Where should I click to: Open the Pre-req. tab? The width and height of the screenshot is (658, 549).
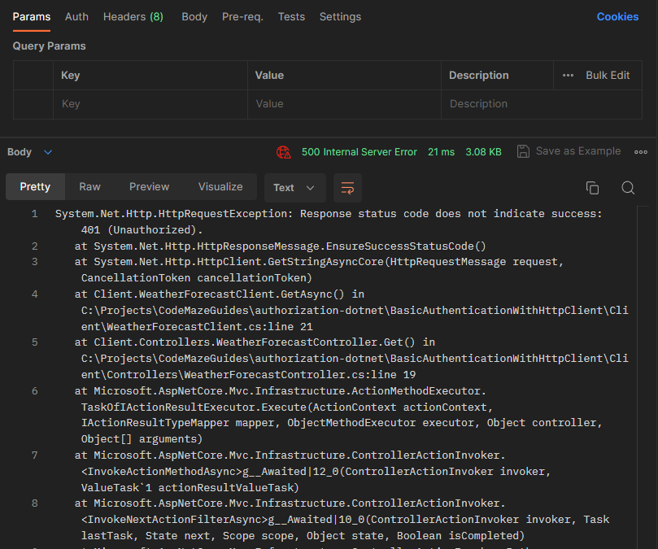click(242, 16)
